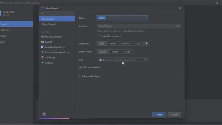Viewport: 222px width, 125px height.
Task: Choose Gradle build system
Action: [127, 52]
